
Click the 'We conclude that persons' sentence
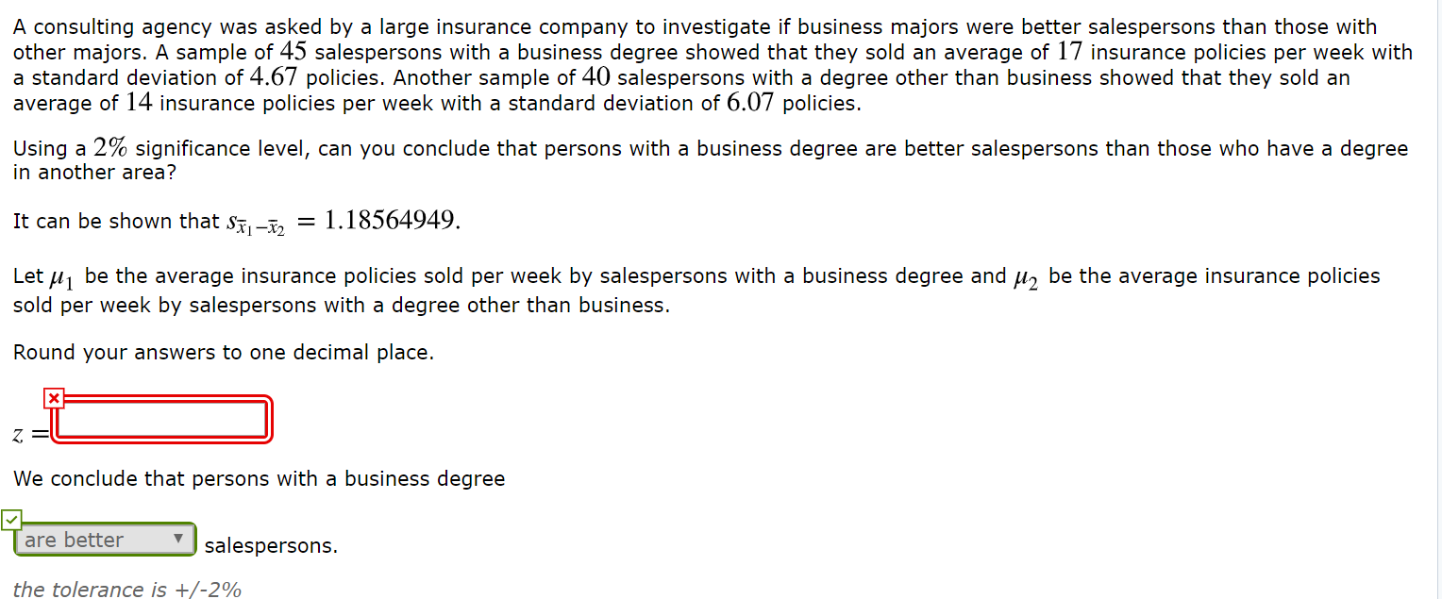(260, 479)
